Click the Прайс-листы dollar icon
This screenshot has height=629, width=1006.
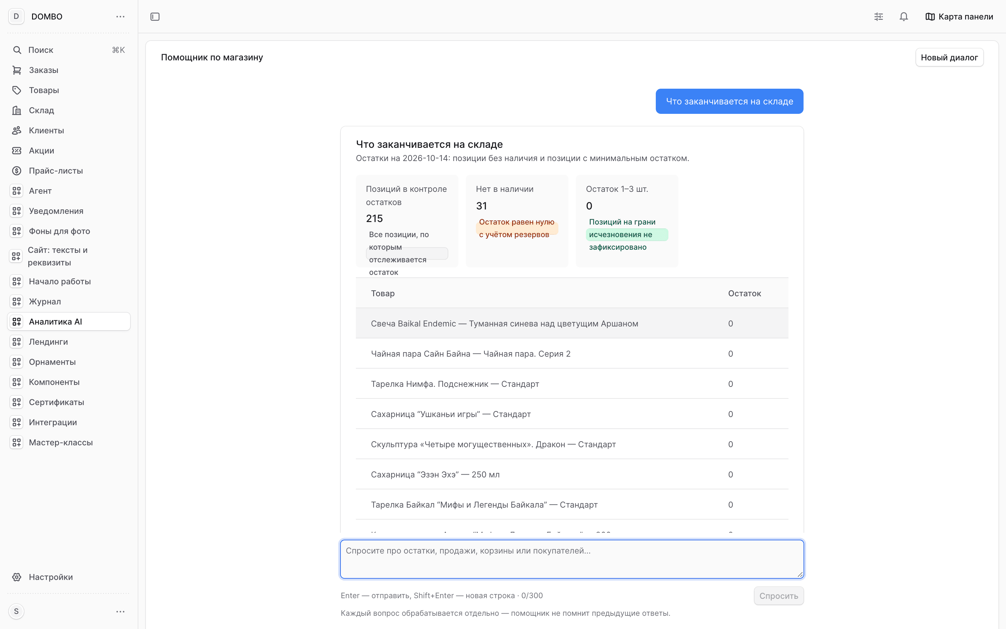(x=17, y=170)
